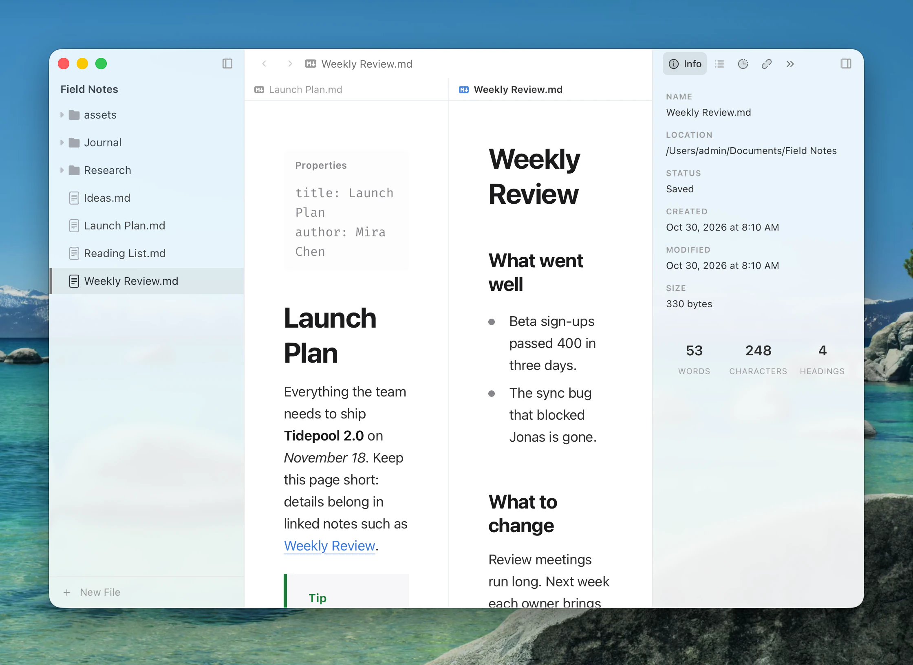Click the Ideas.md document icon
This screenshot has height=665, width=913.
pyautogui.click(x=74, y=198)
